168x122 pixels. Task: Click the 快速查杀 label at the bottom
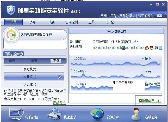coord(70,117)
